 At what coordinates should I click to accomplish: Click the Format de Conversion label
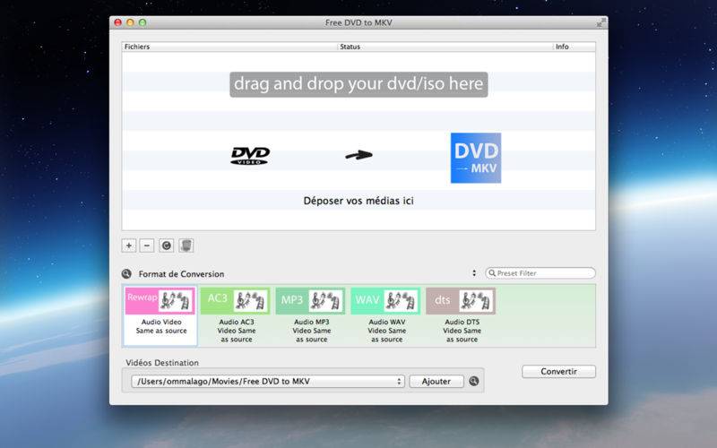click(x=182, y=274)
